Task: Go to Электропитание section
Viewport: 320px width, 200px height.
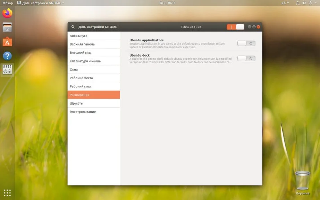Action: [x=94, y=112]
